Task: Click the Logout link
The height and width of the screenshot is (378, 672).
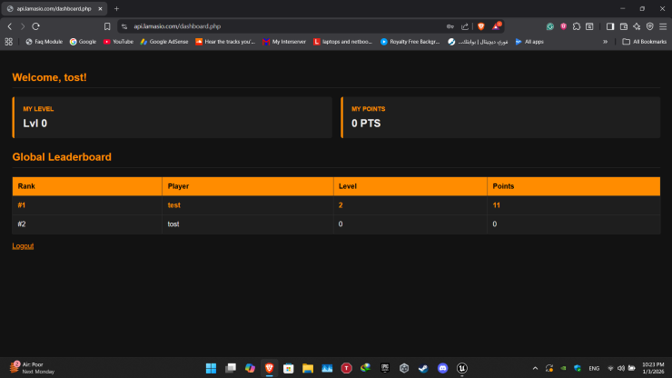Action: pos(23,245)
